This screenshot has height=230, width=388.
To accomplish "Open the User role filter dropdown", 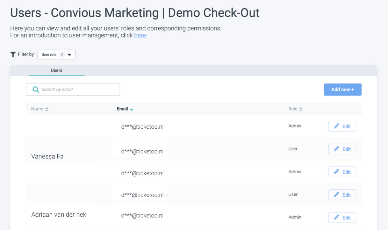I will [56, 55].
